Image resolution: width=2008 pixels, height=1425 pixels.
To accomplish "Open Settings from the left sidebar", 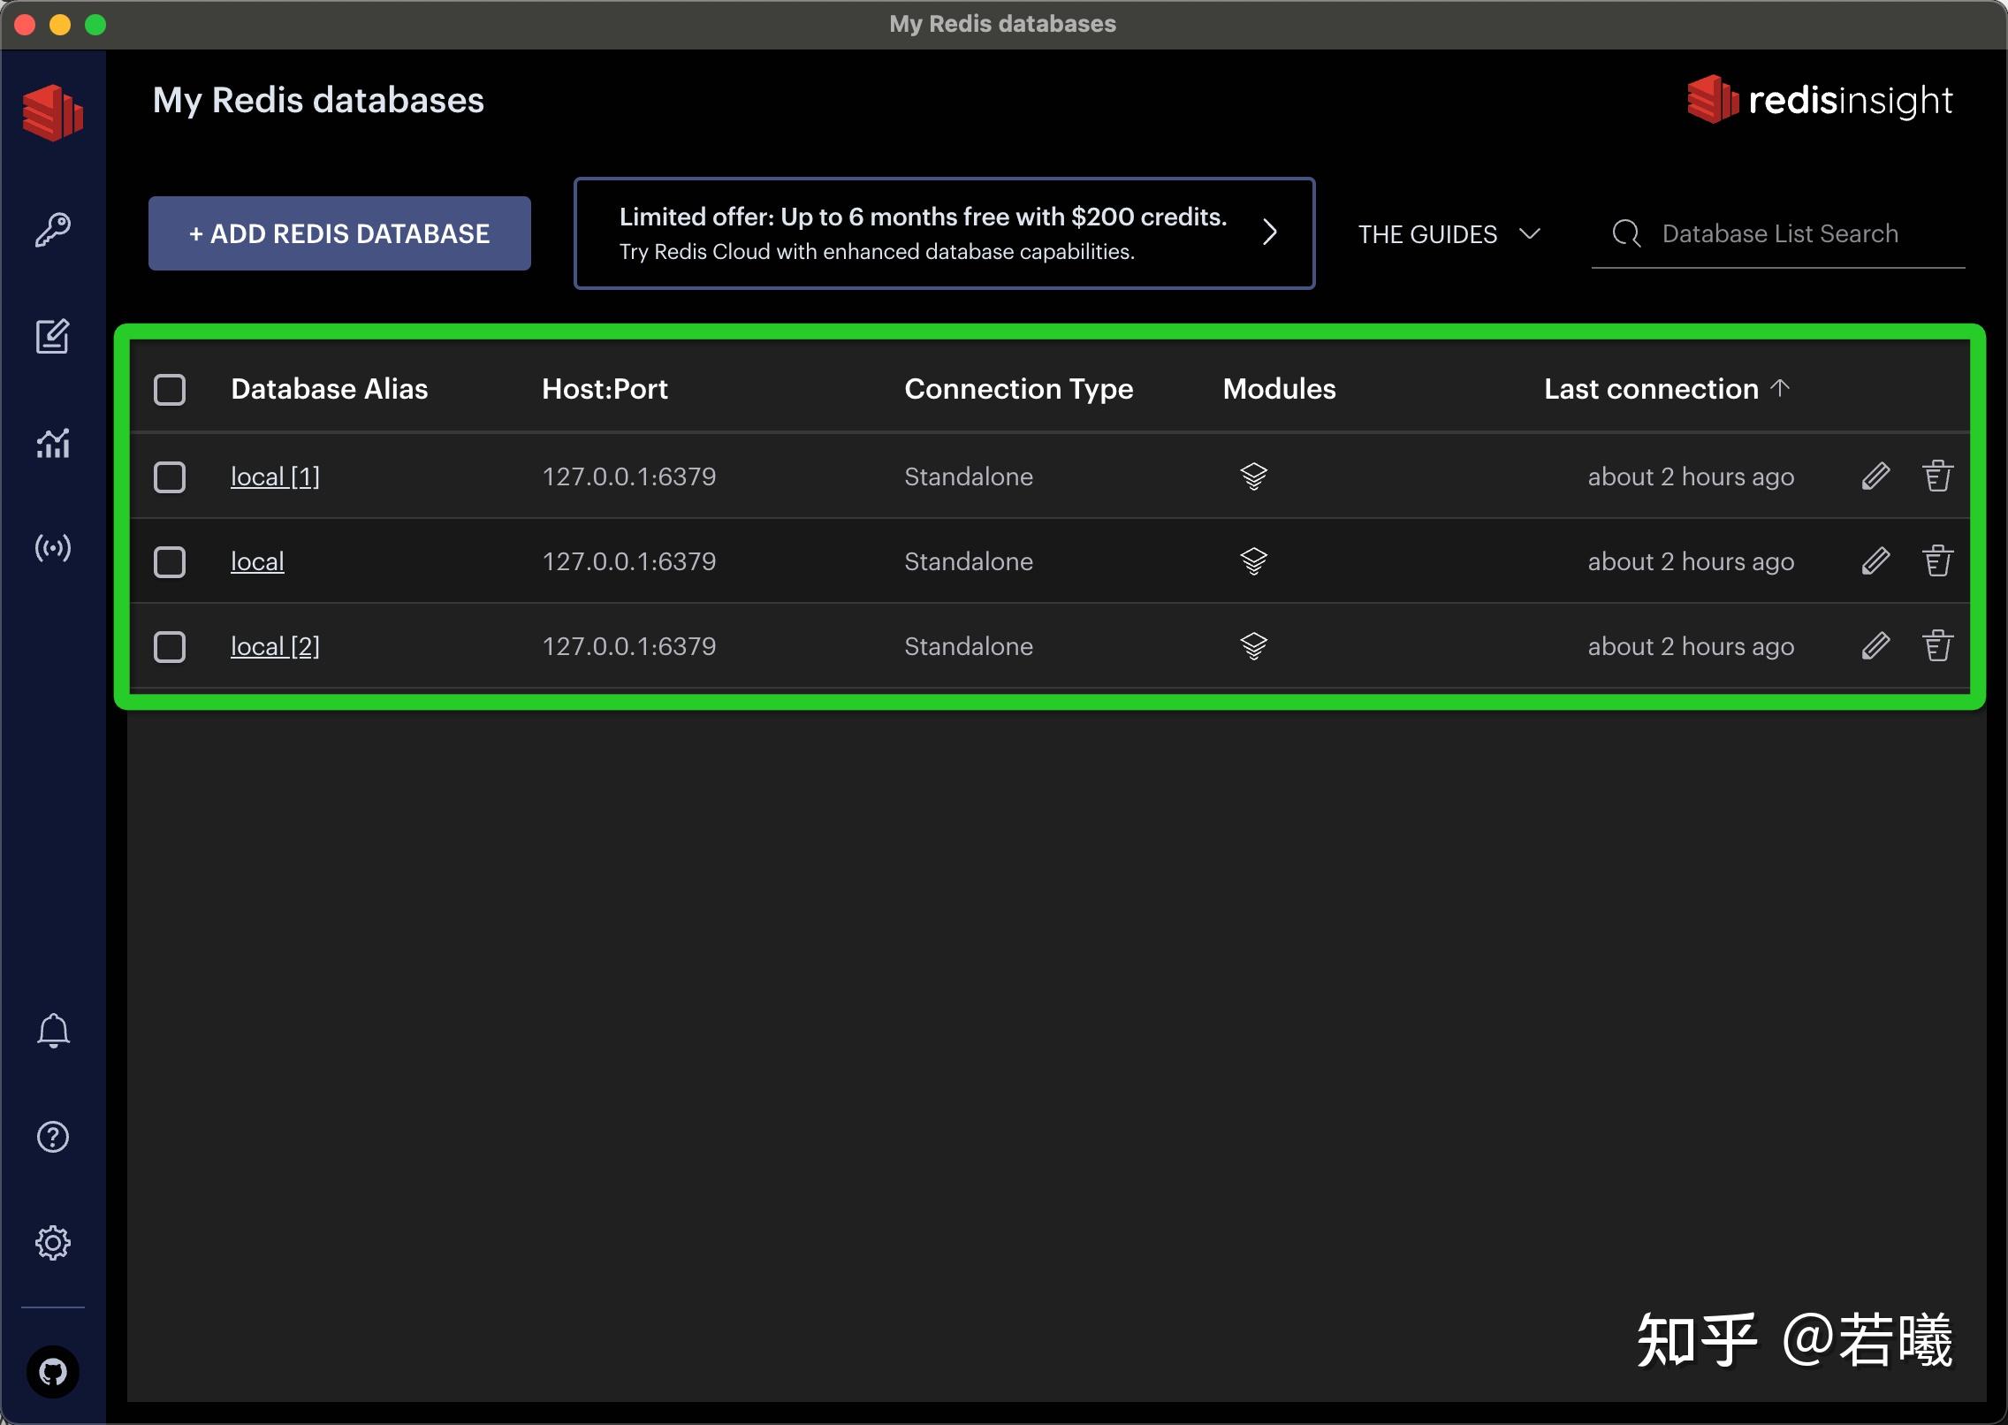I will click(x=53, y=1242).
